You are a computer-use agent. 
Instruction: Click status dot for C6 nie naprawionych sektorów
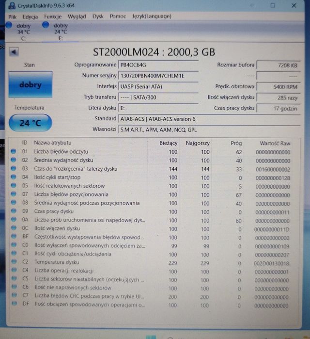point(14,287)
